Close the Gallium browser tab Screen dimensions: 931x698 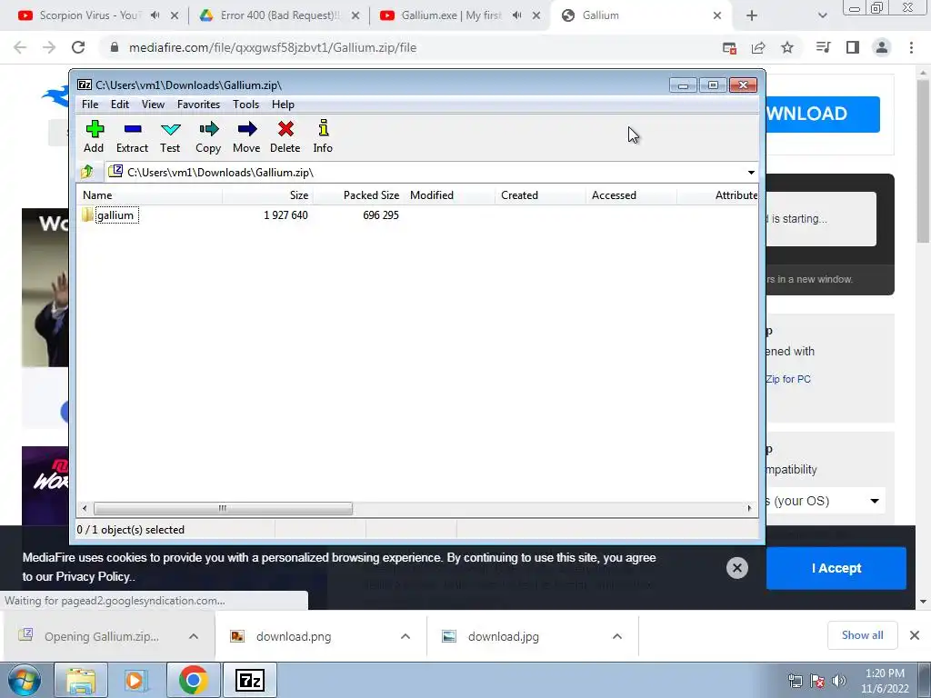[x=717, y=15]
